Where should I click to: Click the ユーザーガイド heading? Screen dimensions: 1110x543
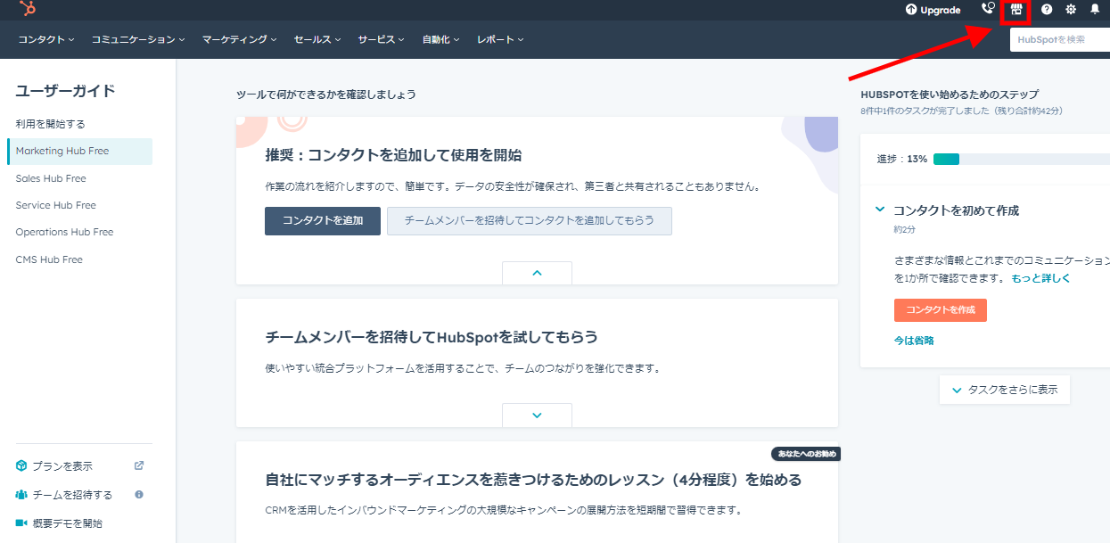coord(65,90)
